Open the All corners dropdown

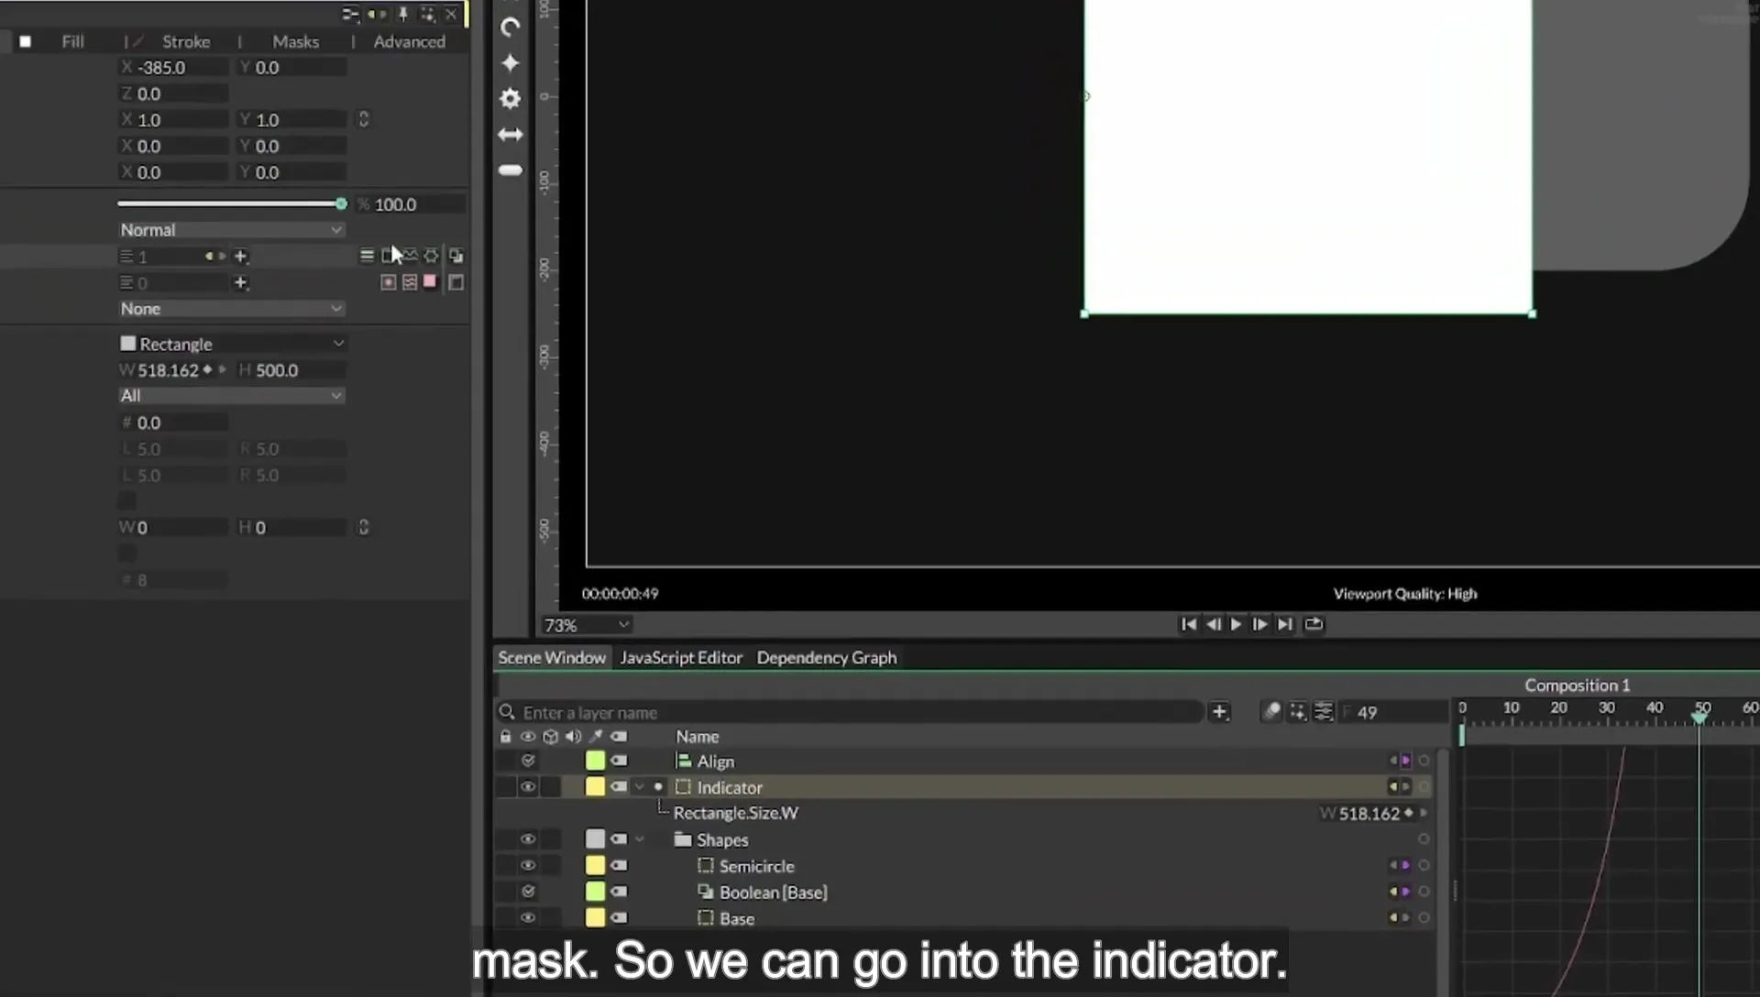coord(231,396)
